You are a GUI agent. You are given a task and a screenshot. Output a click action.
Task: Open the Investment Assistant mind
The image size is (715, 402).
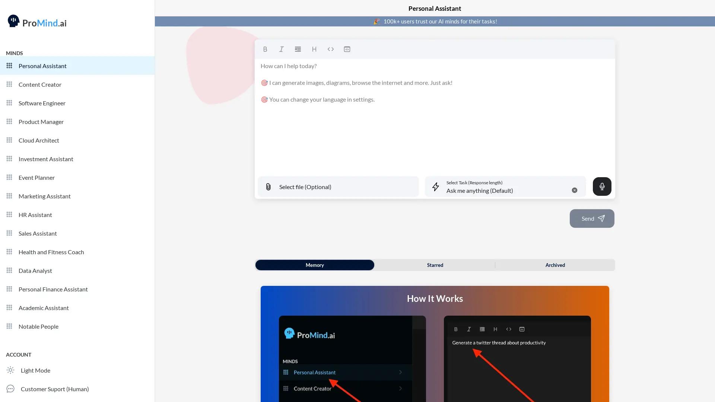[46, 159]
